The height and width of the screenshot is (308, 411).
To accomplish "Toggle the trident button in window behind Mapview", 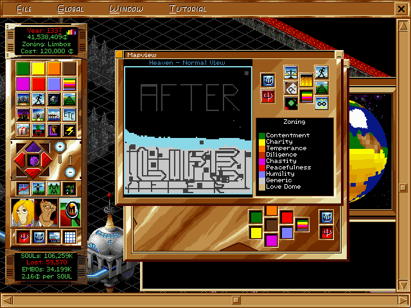I will (x=326, y=232).
